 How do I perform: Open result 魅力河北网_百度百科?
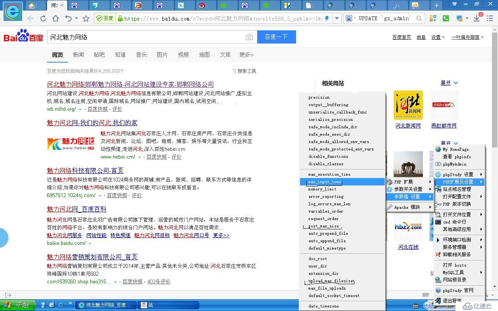pos(77,209)
